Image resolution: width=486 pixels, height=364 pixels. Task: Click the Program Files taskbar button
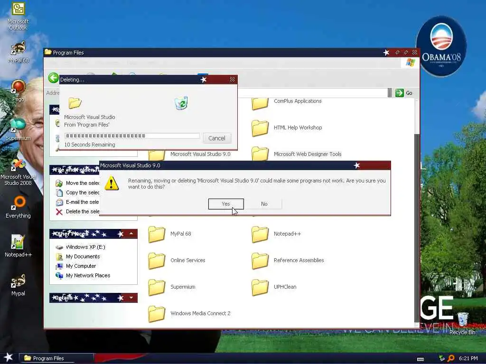(56, 358)
